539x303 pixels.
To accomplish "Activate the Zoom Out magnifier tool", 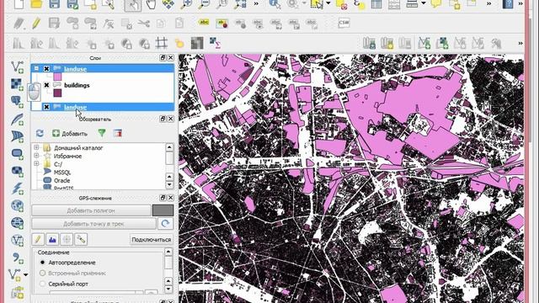I will coord(205,4).
